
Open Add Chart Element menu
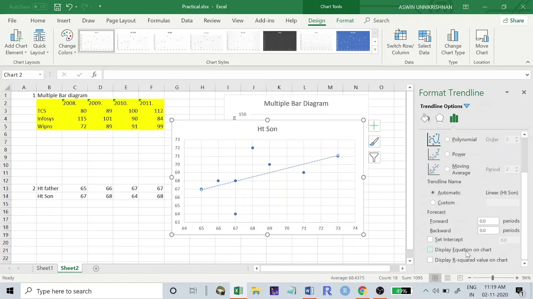tap(16, 42)
